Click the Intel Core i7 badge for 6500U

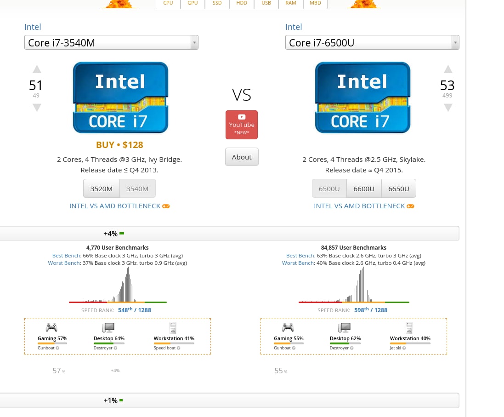click(362, 97)
